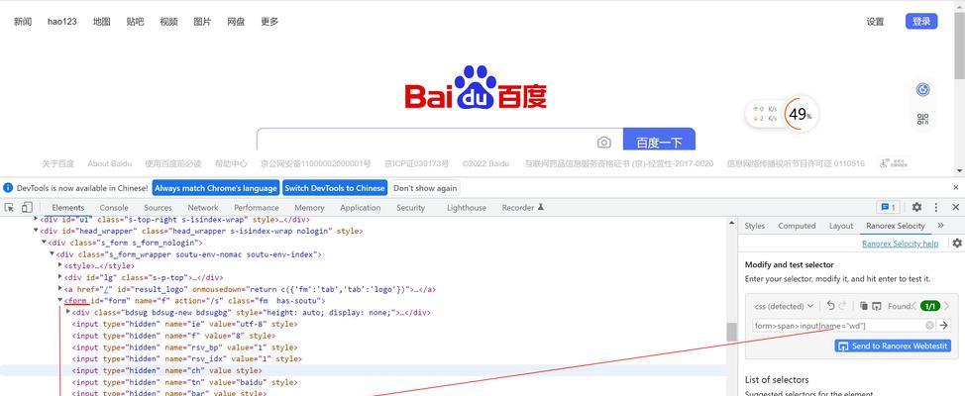The height and width of the screenshot is (396, 965).
Task: Open the Lighthouse tab
Action: click(x=466, y=208)
